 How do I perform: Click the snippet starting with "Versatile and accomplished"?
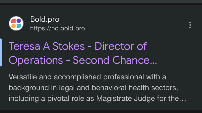87,77
